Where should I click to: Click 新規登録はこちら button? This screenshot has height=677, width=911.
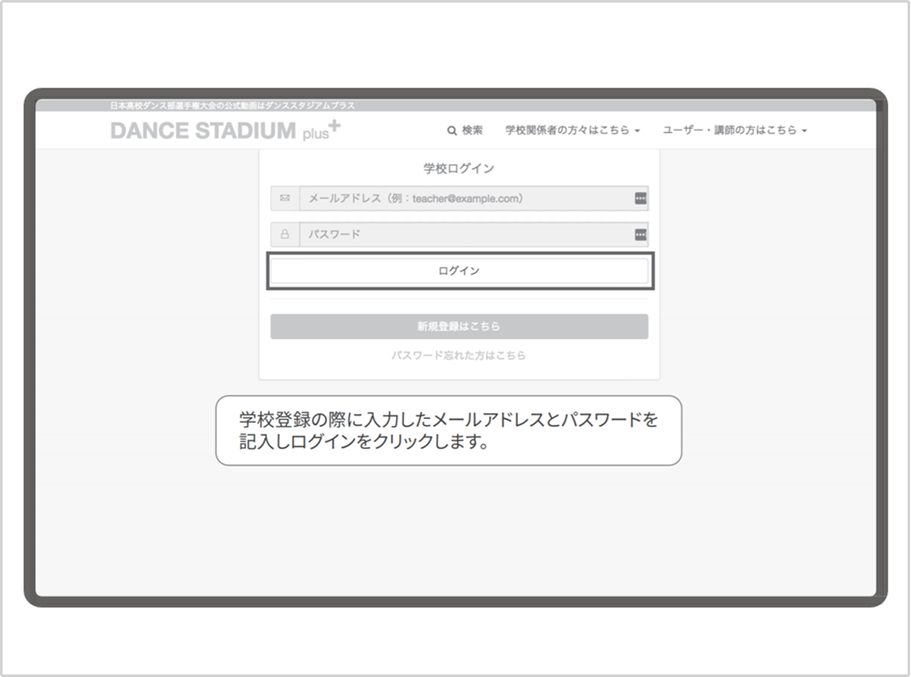pos(459,326)
